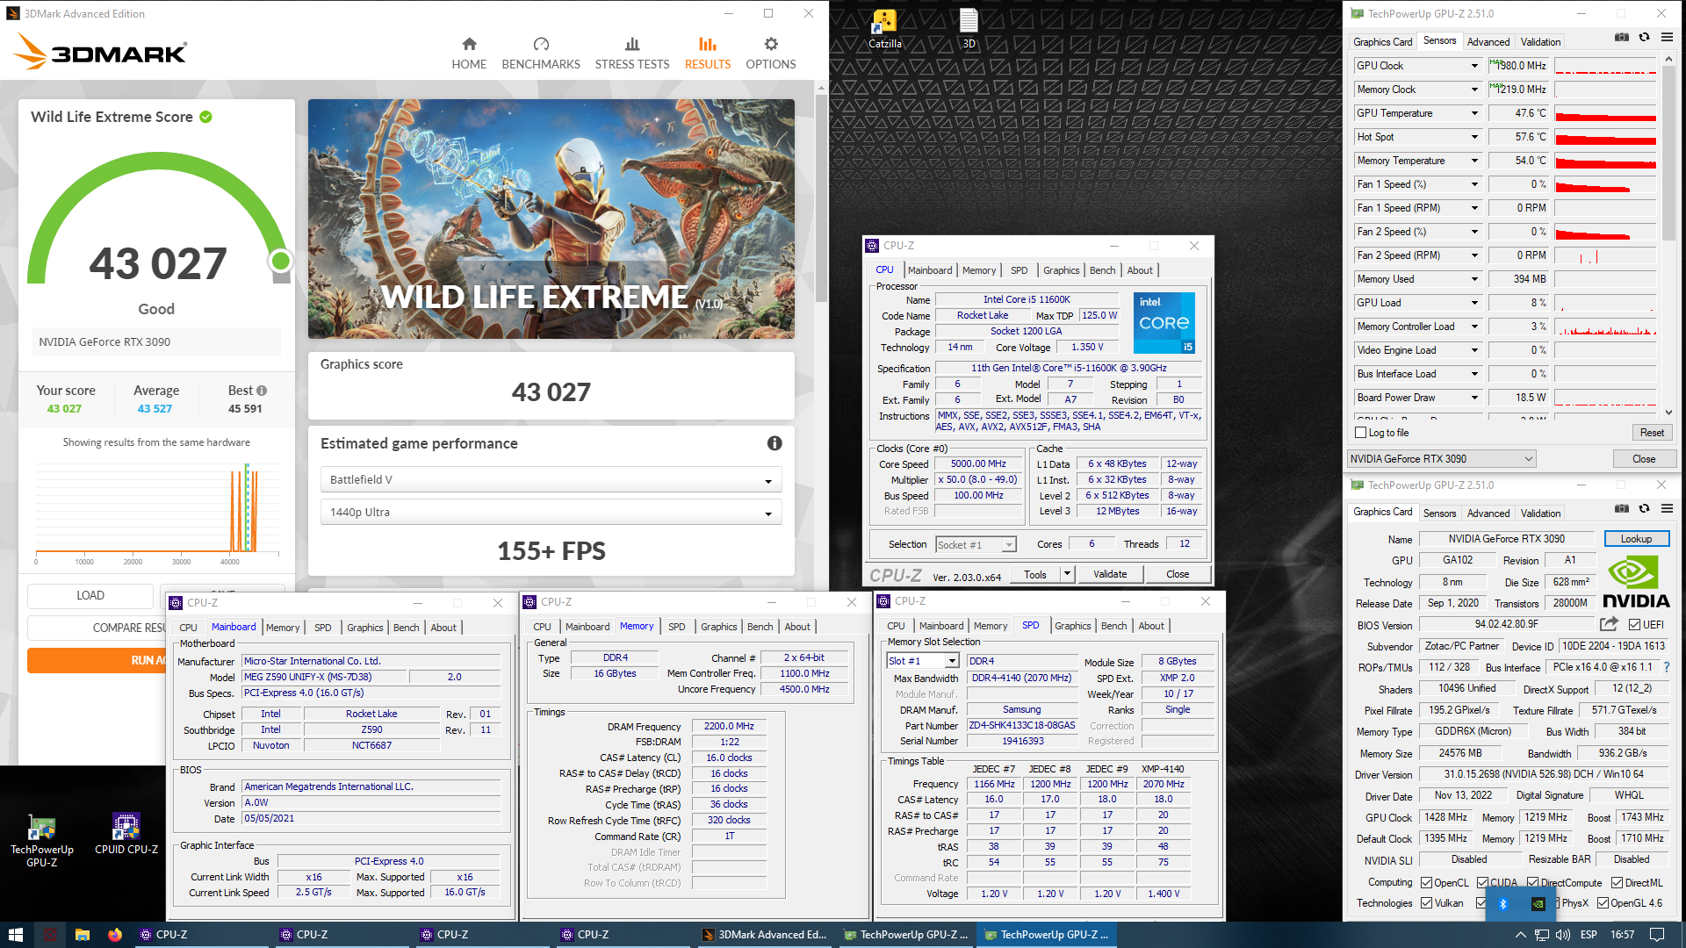Toggle the OpenGL 4.6 checkbox

[x=1603, y=903]
